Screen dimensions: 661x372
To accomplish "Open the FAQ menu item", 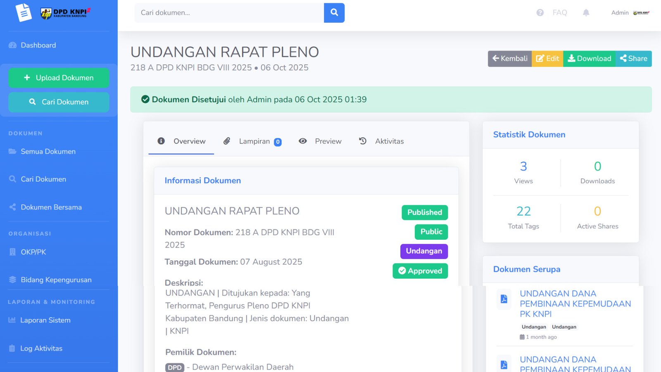I will coord(560,12).
